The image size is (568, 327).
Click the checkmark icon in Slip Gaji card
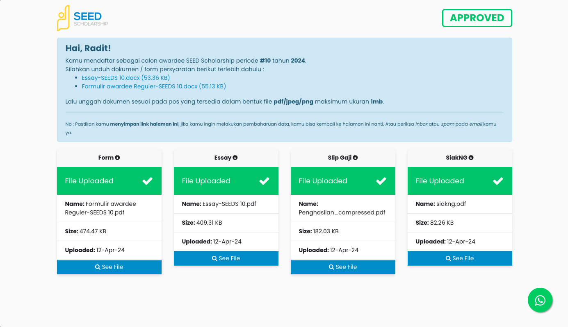(x=381, y=181)
